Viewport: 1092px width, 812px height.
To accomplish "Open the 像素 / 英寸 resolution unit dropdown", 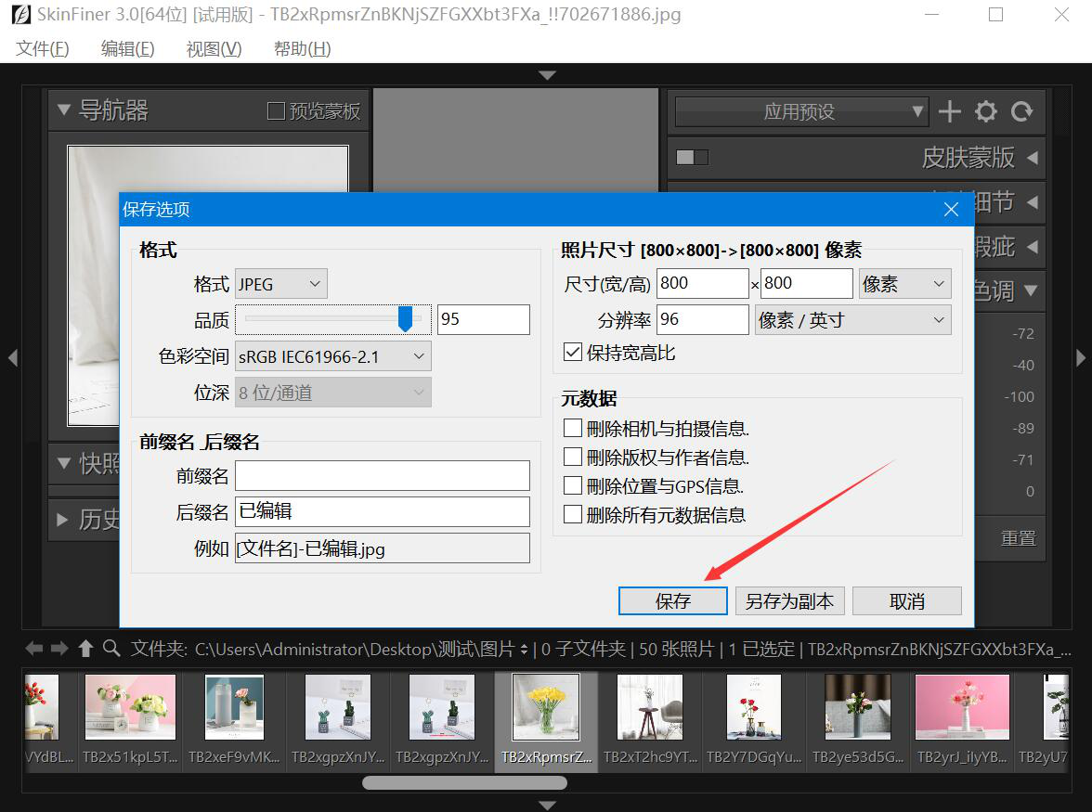I will 852,320.
